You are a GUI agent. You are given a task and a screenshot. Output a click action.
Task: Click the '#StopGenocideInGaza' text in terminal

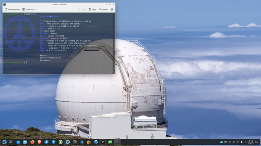click(51, 58)
